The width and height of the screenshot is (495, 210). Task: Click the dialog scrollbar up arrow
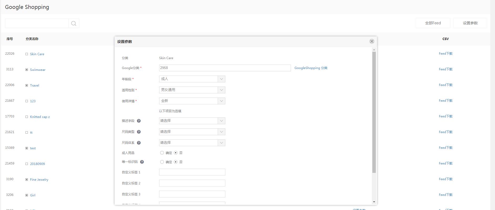374,50
